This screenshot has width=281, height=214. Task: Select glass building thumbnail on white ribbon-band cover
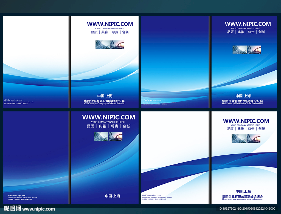click(239, 138)
